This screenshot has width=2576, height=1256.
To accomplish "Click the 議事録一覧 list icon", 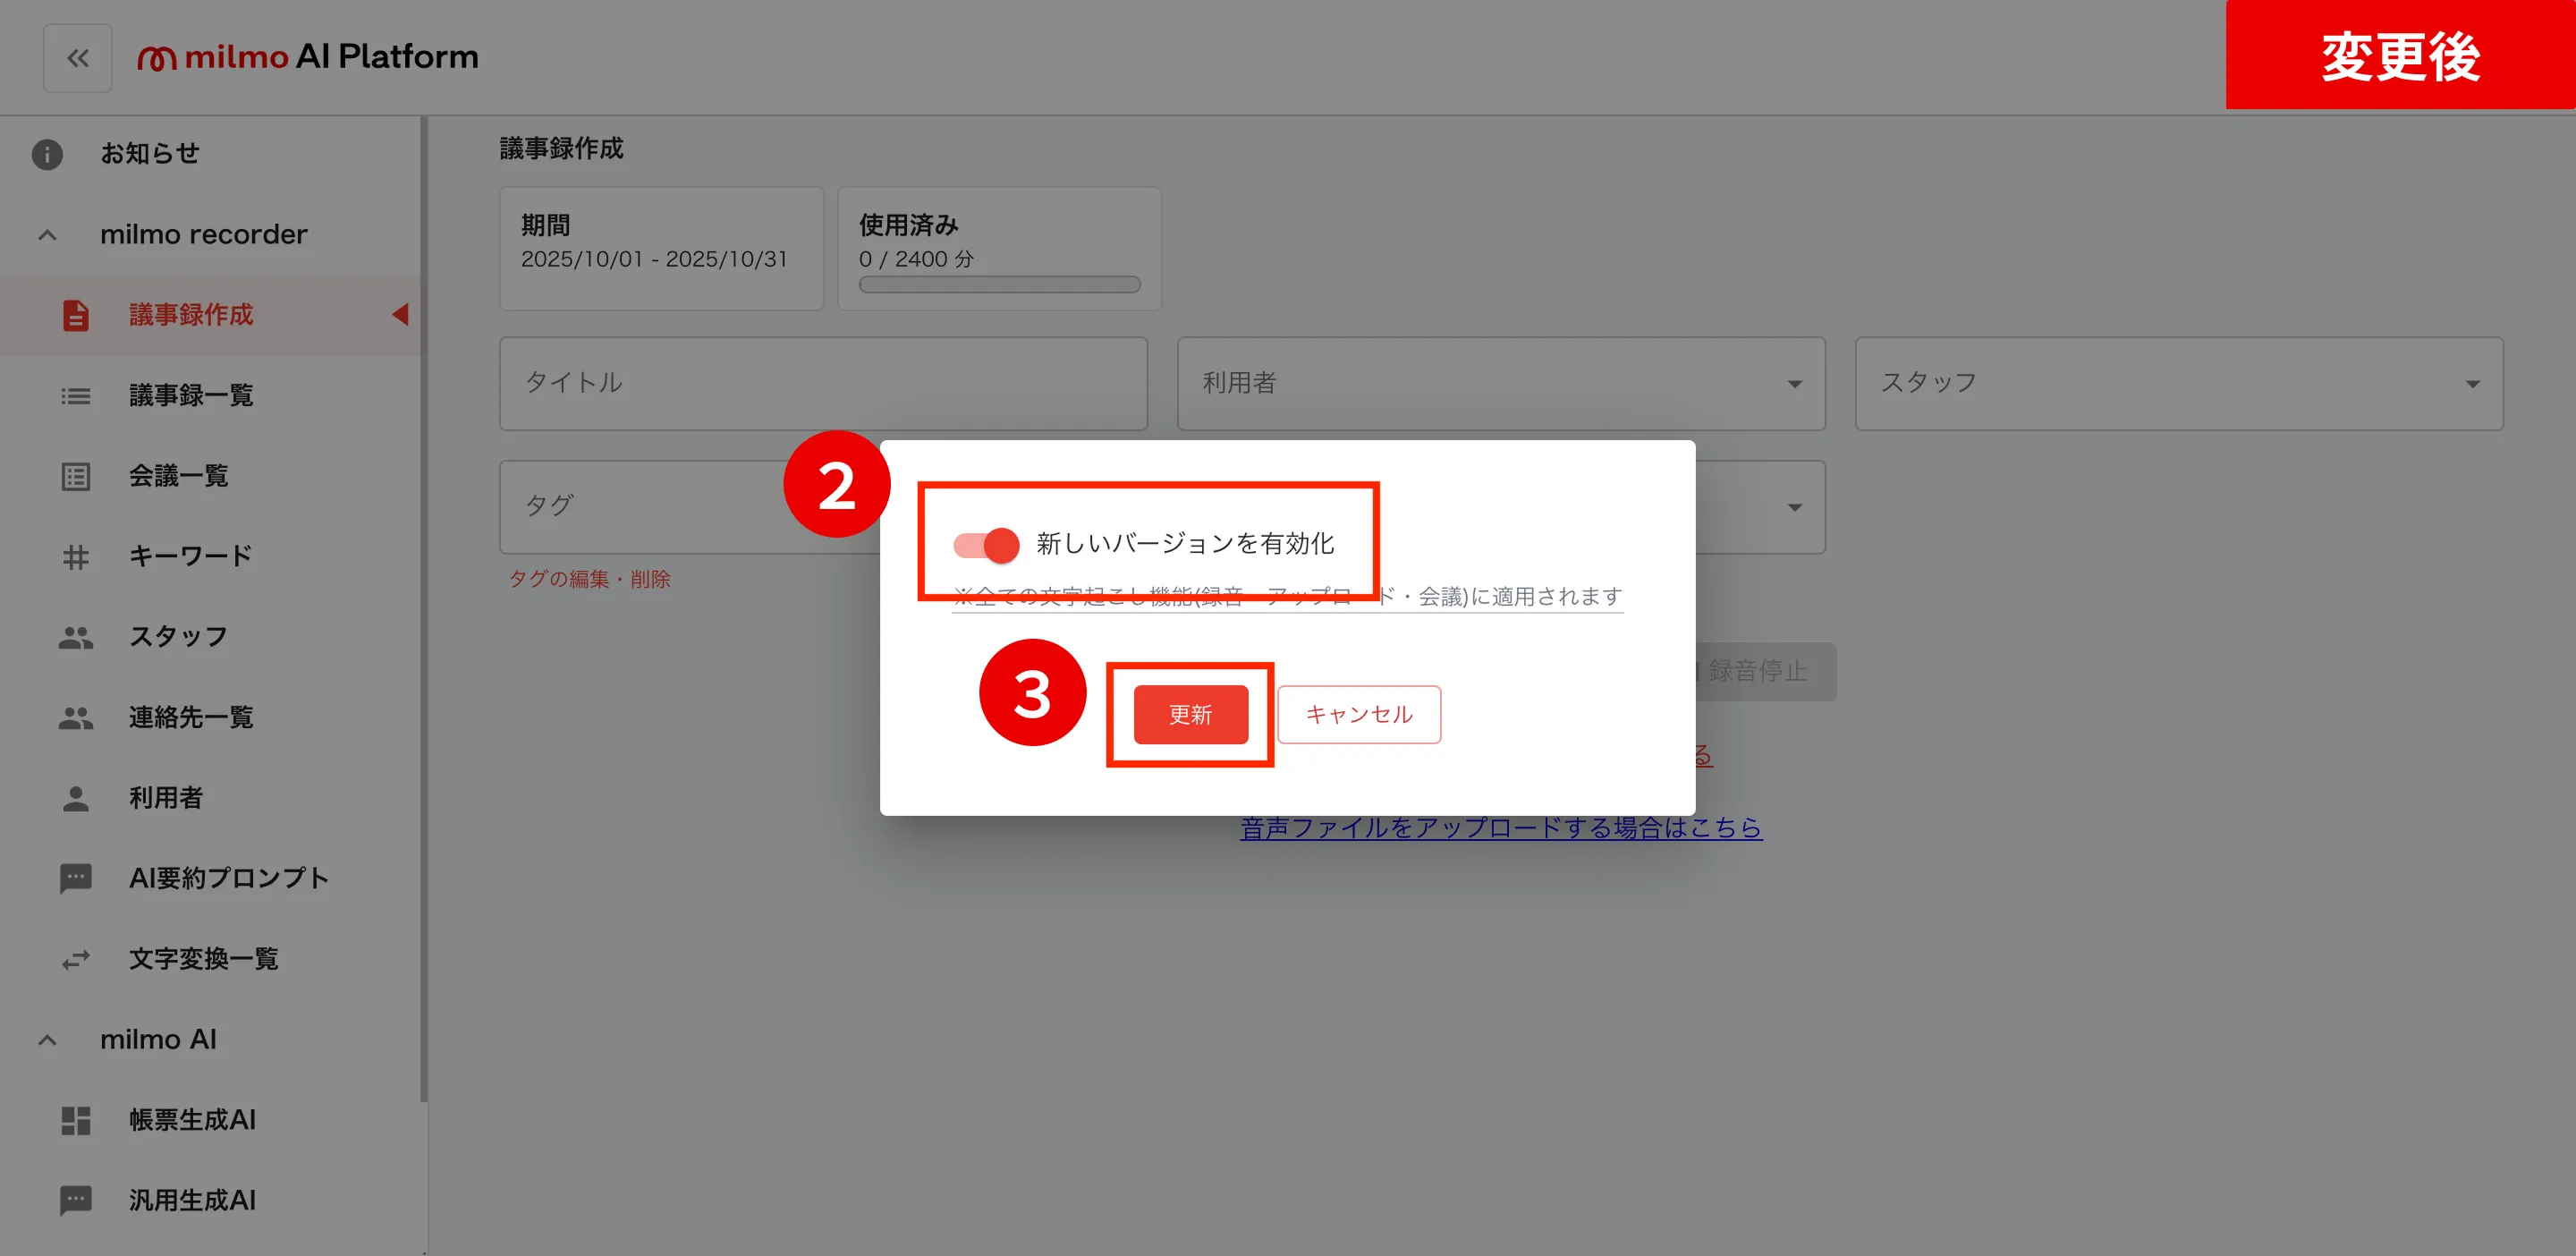I will click(76, 396).
